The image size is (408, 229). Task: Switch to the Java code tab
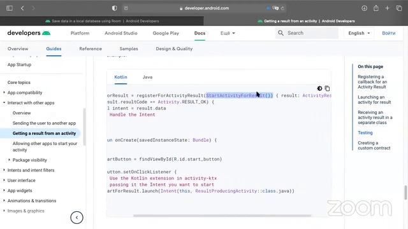tap(147, 77)
